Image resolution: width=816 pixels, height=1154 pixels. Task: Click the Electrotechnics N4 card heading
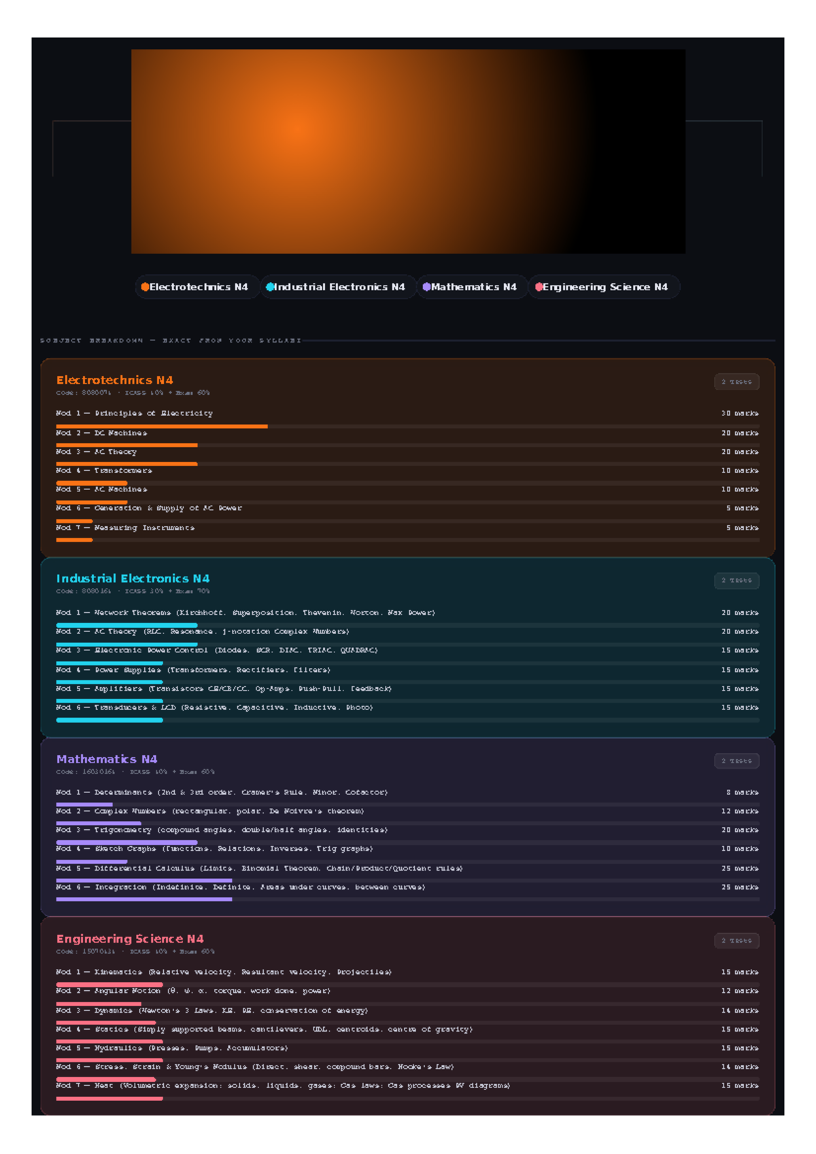tap(114, 380)
